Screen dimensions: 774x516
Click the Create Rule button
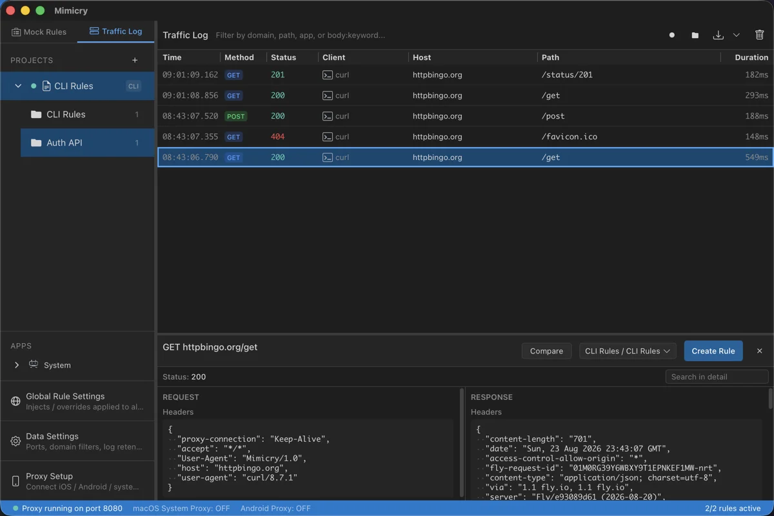click(x=713, y=351)
